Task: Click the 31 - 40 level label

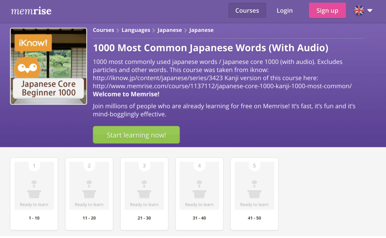Action: 199,218
